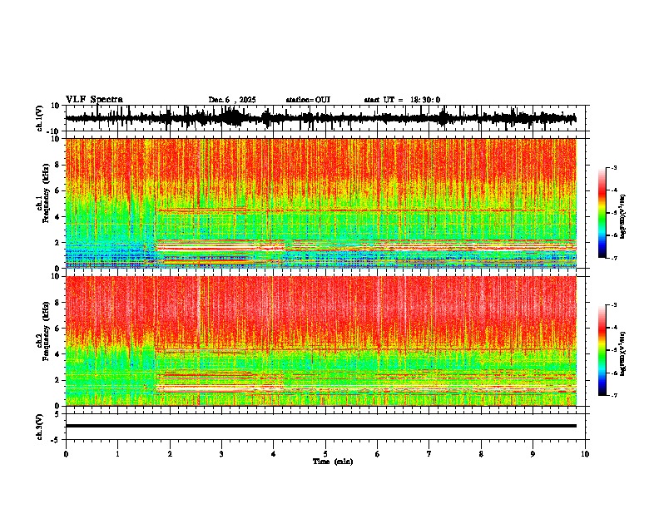Click the "0" tick on Time axis
The image size is (659, 509).
pos(66,454)
